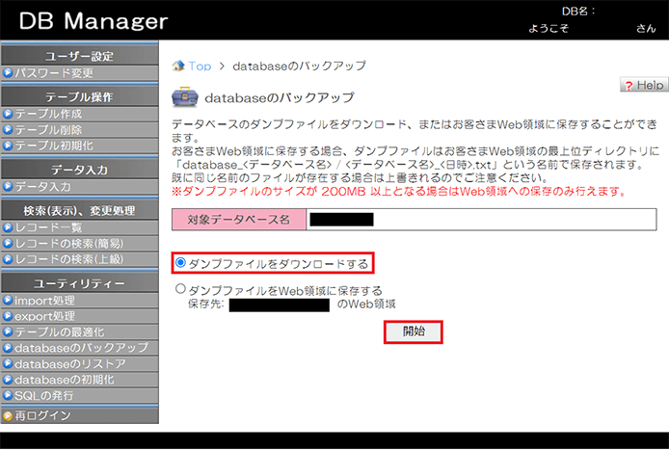Click bullet icon beside SQLの発行

click(x=8, y=395)
